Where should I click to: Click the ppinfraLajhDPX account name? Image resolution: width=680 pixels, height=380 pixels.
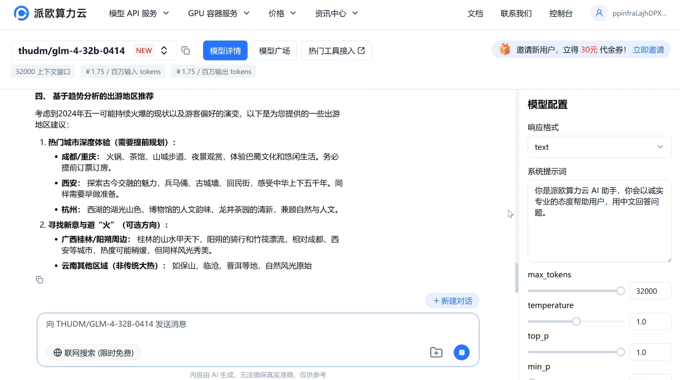(639, 13)
